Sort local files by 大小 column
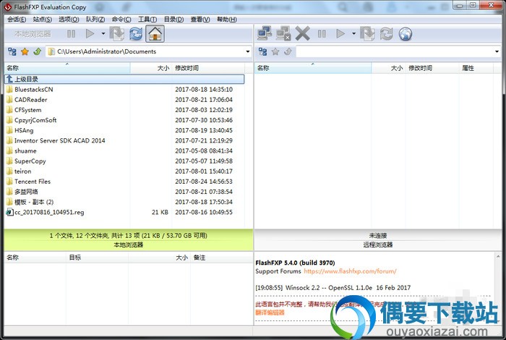This screenshot has height=340, width=506. pyautogui.click(x=151, y=68)
